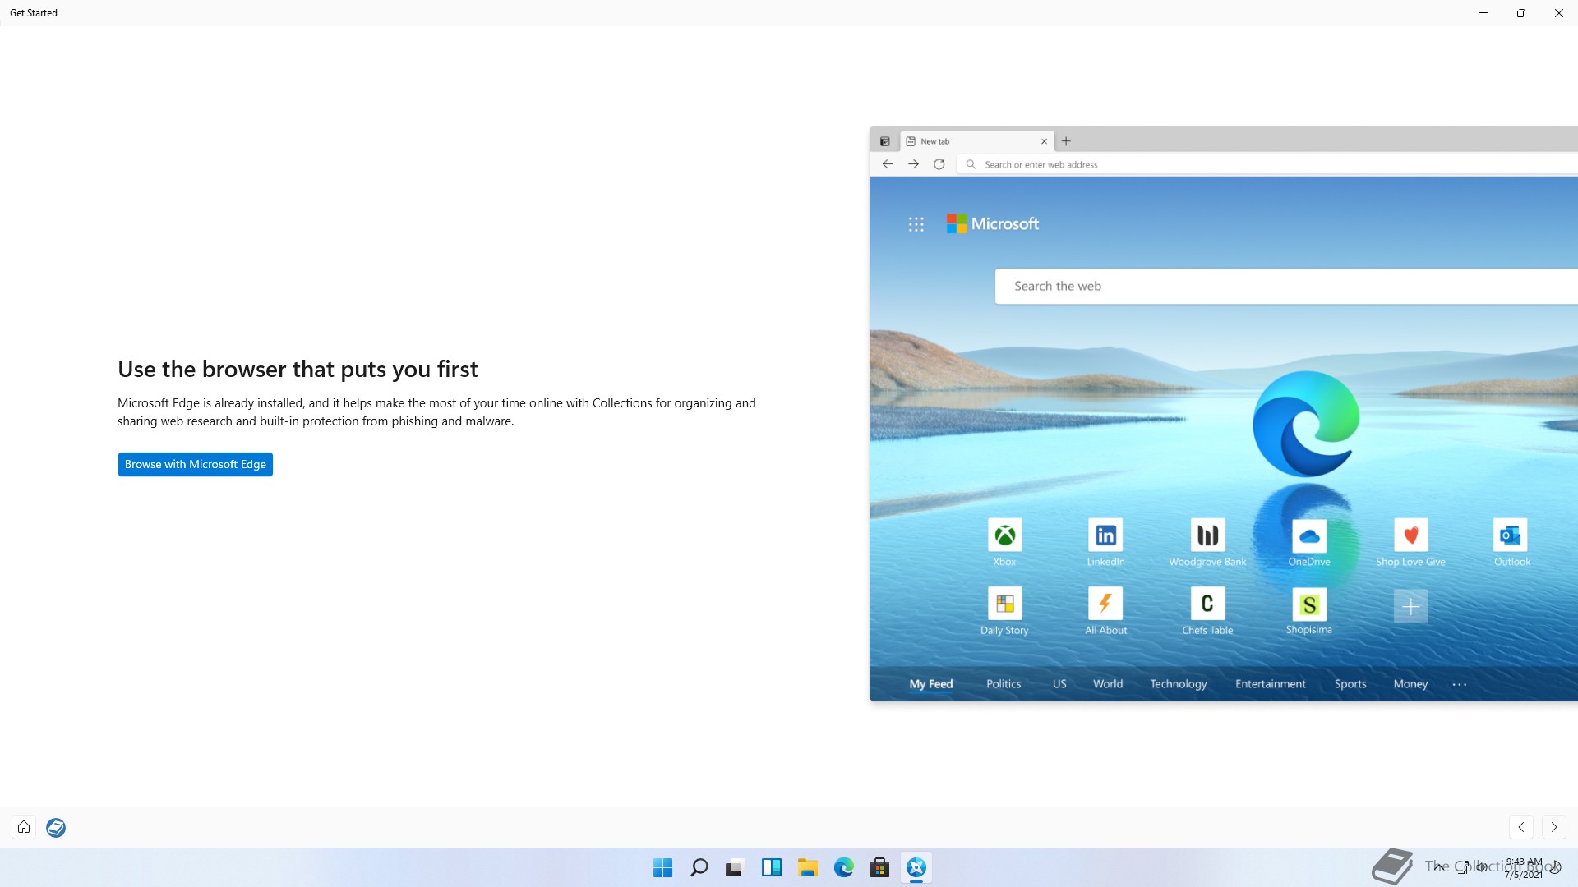Click the 'Microsoft Edge is already installed' paragraph
The height and width of the screenshot is (887, 1578).
436,412
